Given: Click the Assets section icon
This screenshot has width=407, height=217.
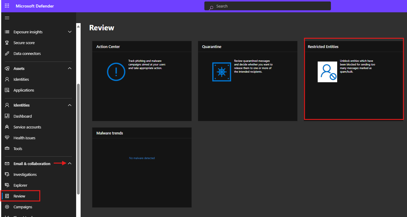Looking at the screenshot, I should (x=7, y=68).
